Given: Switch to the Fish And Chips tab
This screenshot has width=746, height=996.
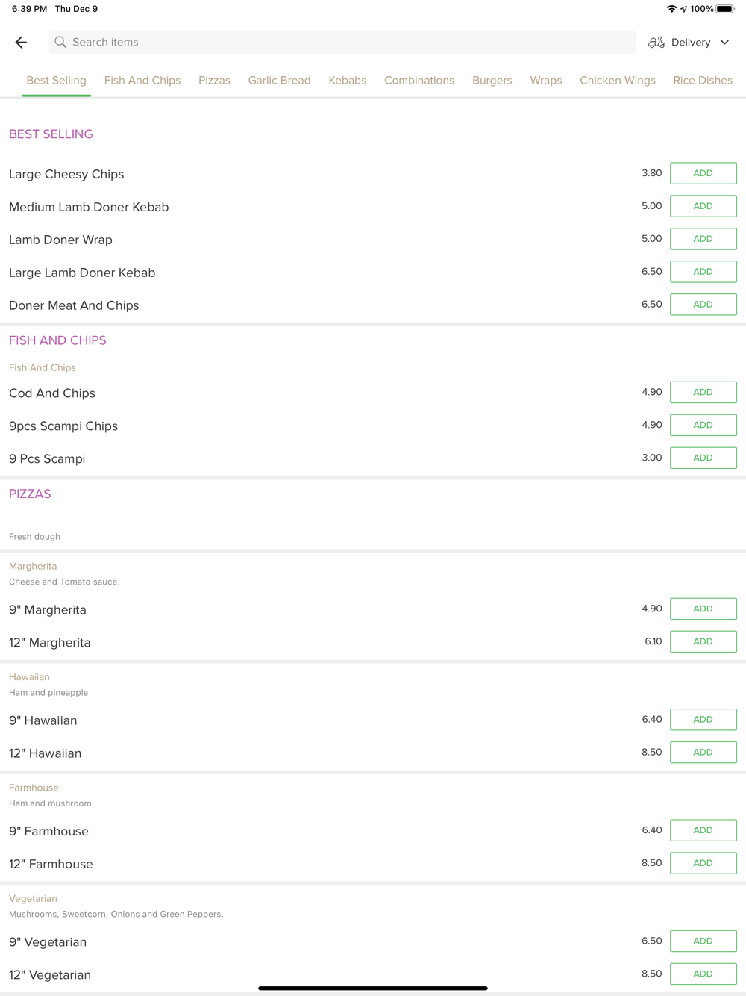Looking at the screenshot, I should coord(142,81).
